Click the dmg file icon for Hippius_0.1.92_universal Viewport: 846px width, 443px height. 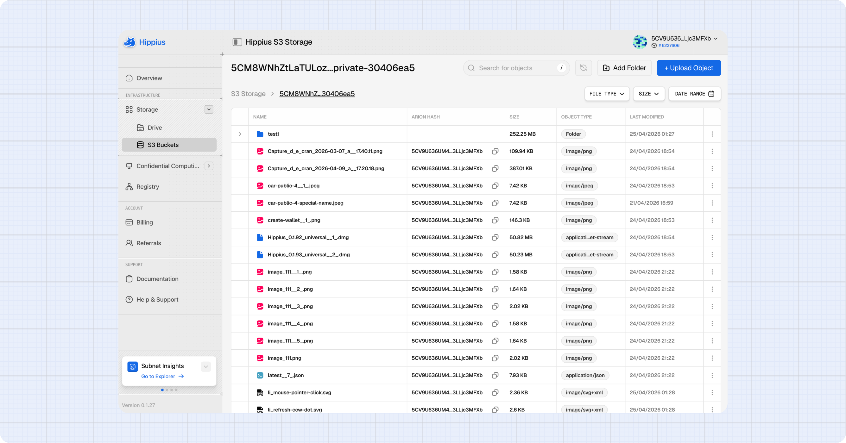click(x=260, y=237)
